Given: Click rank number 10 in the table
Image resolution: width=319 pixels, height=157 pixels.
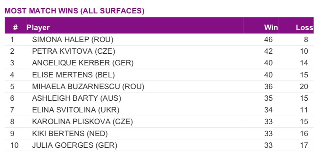Looking at the screenshot, I should click(x=14, y=145).
